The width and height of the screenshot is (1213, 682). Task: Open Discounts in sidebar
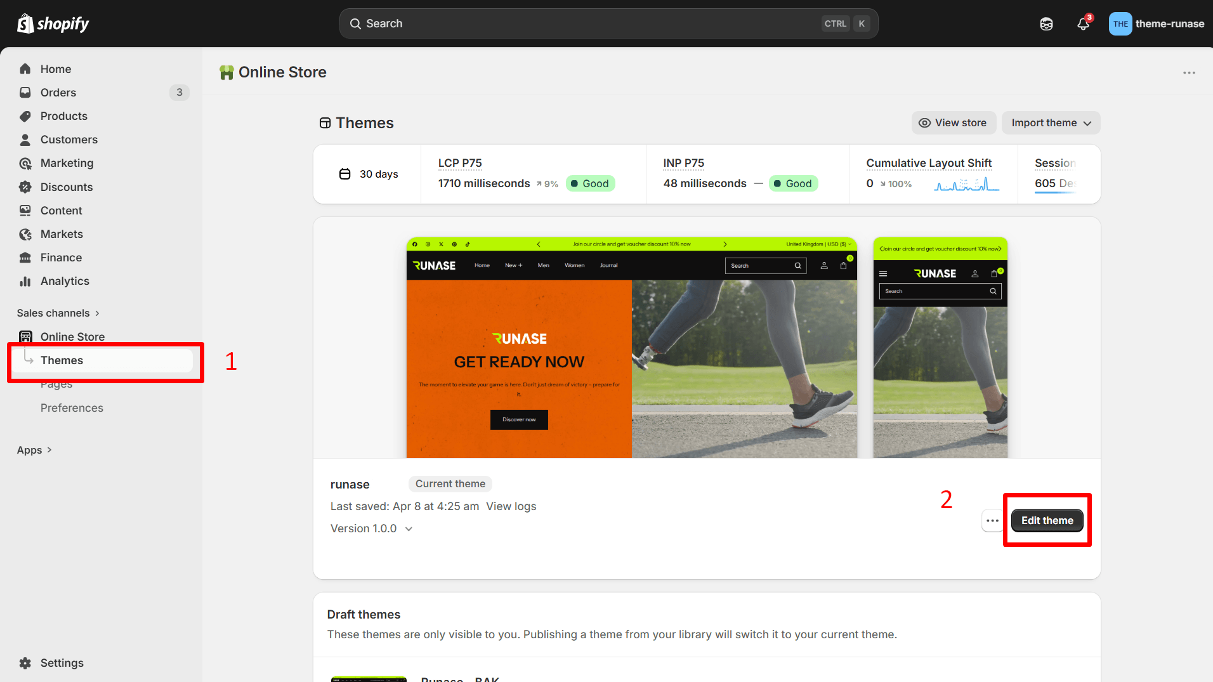(67, 187)
